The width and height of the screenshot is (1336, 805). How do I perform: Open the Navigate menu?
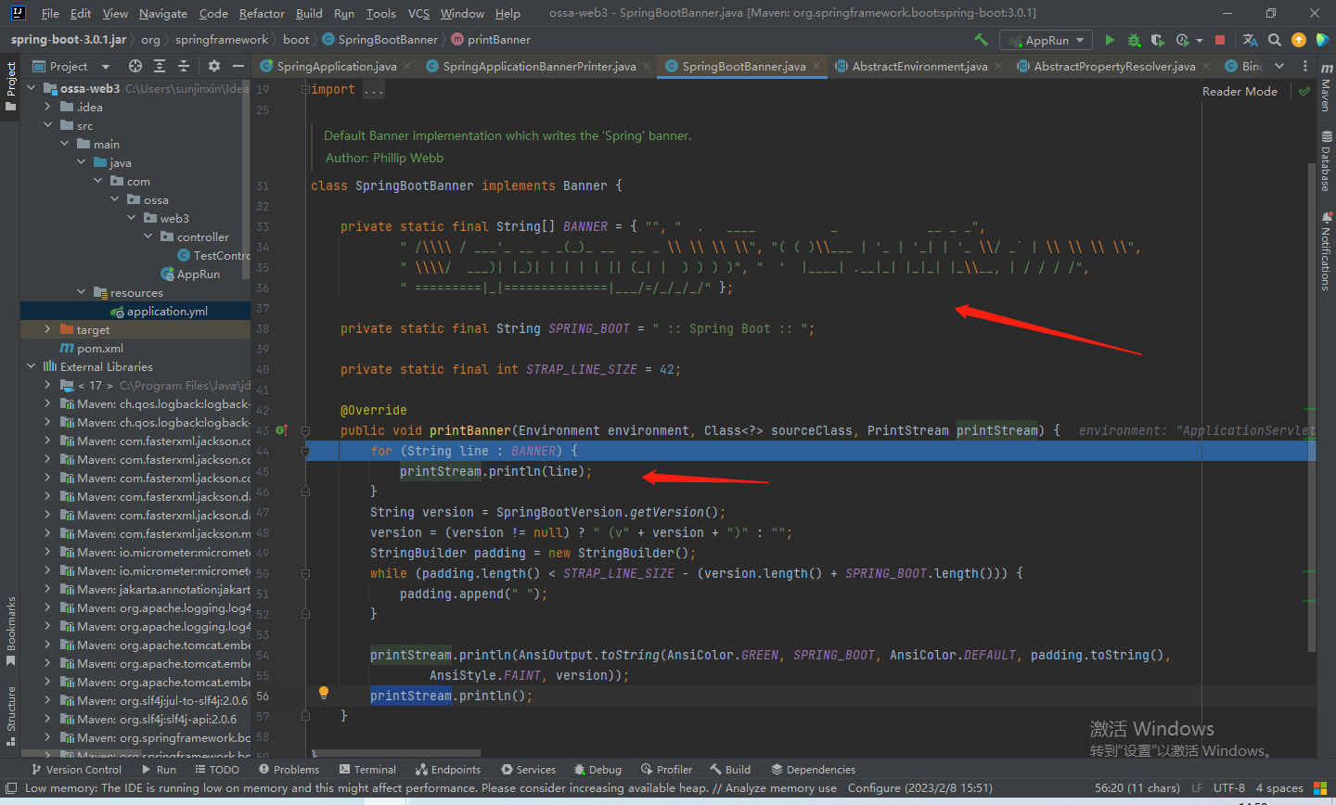[163, 13]
